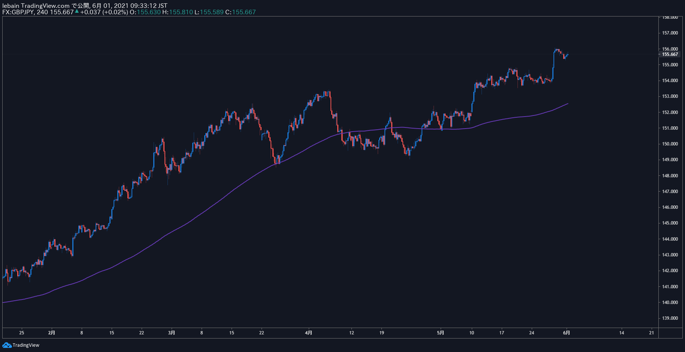Click the 145.000 price axis label
This screenshot has height=352, width=685.
pos(670,223)
